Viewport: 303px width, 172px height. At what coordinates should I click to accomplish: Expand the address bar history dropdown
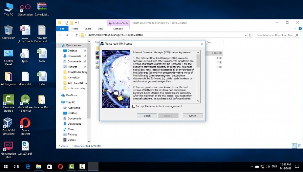246,35
